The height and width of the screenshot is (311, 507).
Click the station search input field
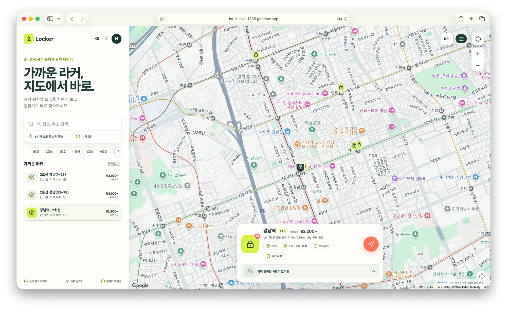pos(73,124)
